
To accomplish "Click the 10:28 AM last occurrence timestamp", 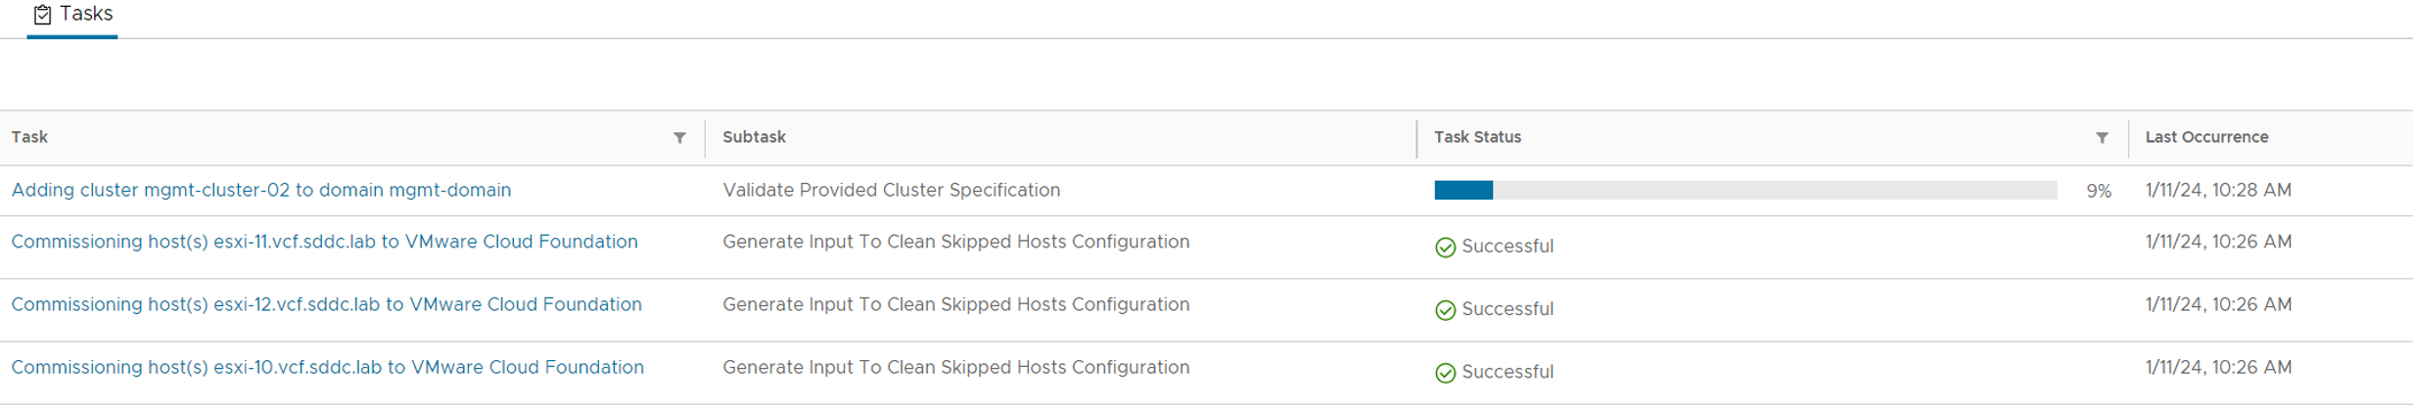I will 2218,191.
